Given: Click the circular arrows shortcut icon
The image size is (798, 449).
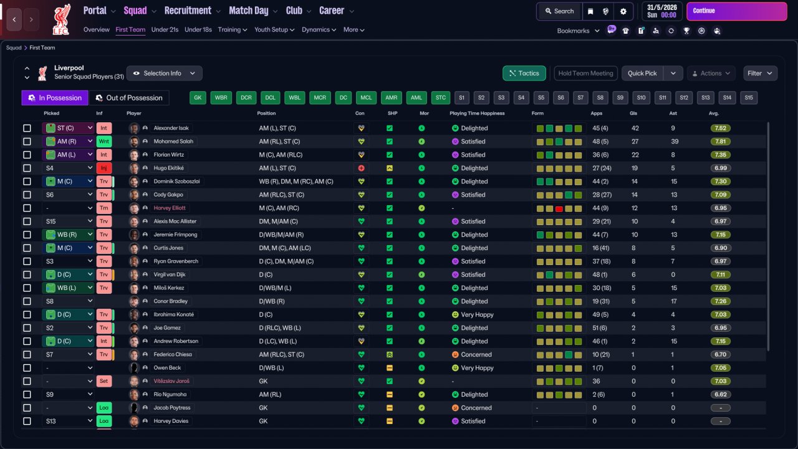Looking at the screenshot, I should tap(671, 31).
